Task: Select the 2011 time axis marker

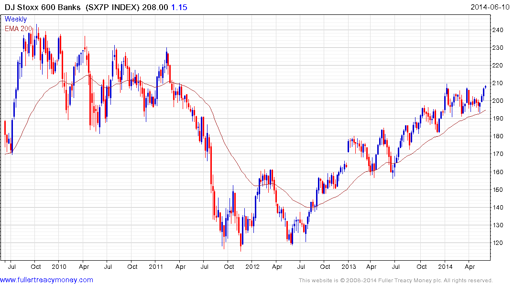Action: [156, 266]
